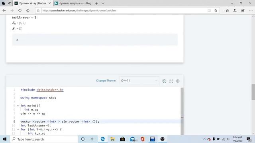The width and height of the screenshot is (255, 143).
Task: Click 'using namespace std;' line
Action: tap(38, 98)
